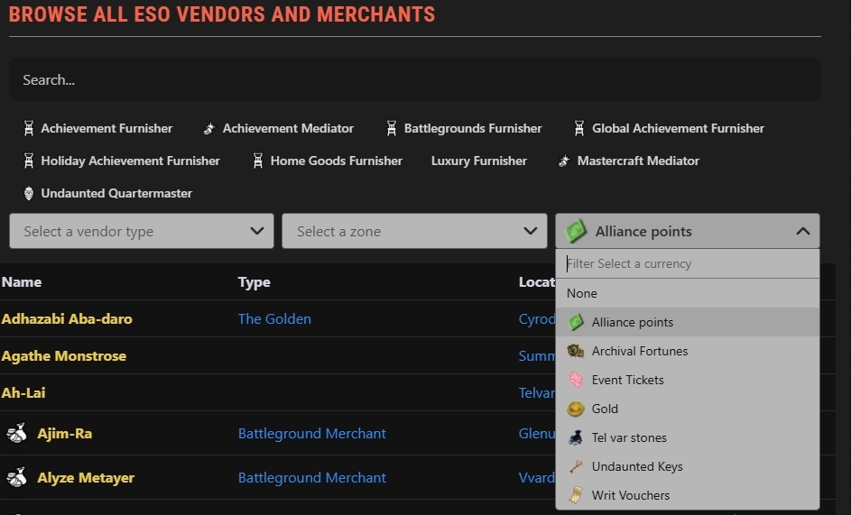Click the Search vendors input field
The width and height of the screenshot is (851, 515).
click(x=414, y=79)
